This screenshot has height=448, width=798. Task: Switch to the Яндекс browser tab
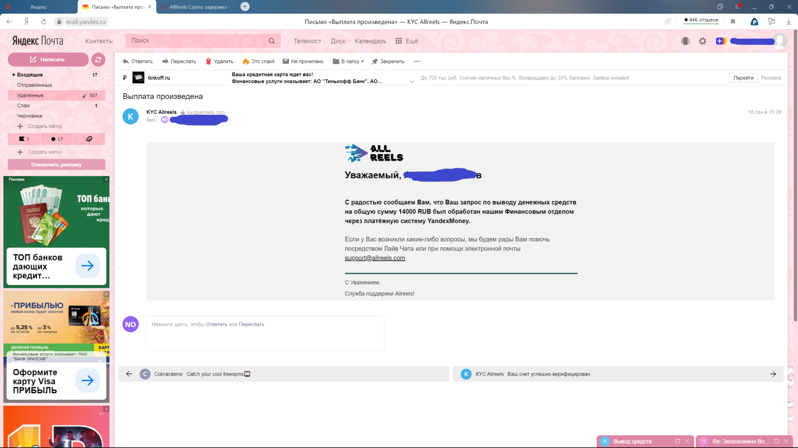tap(39, 7)
